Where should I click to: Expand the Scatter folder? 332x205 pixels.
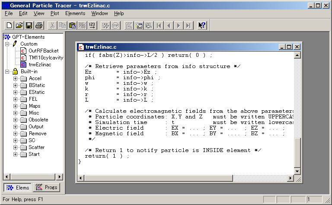15,147
